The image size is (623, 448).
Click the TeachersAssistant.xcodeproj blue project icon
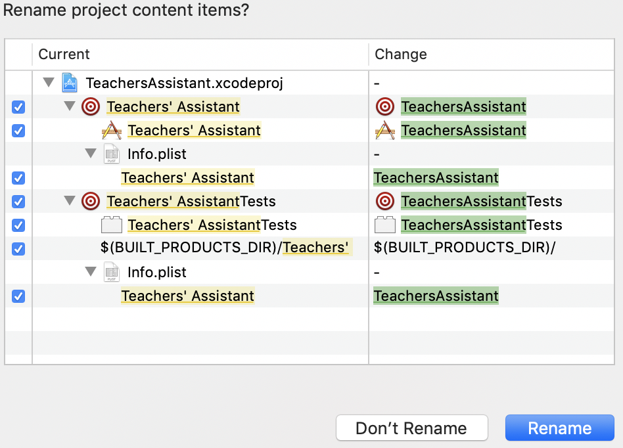click(x=70, y=83)
